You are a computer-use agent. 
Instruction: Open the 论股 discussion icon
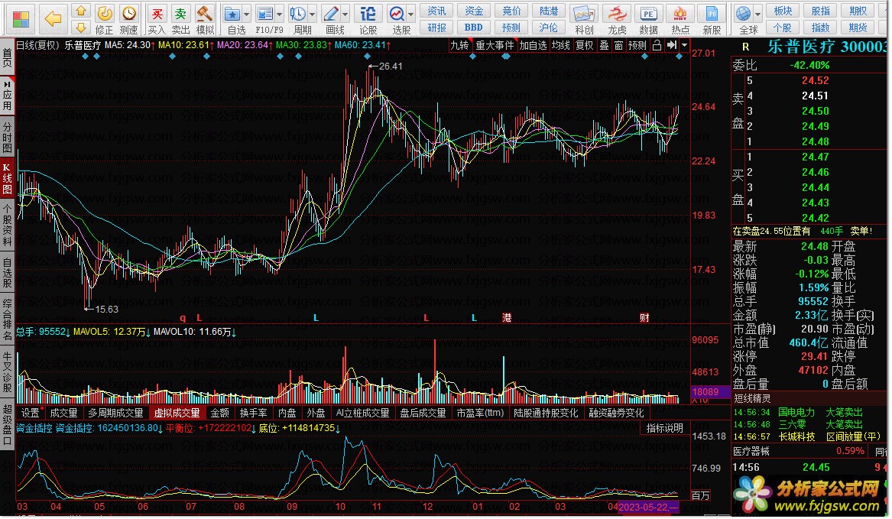point(368,14)
